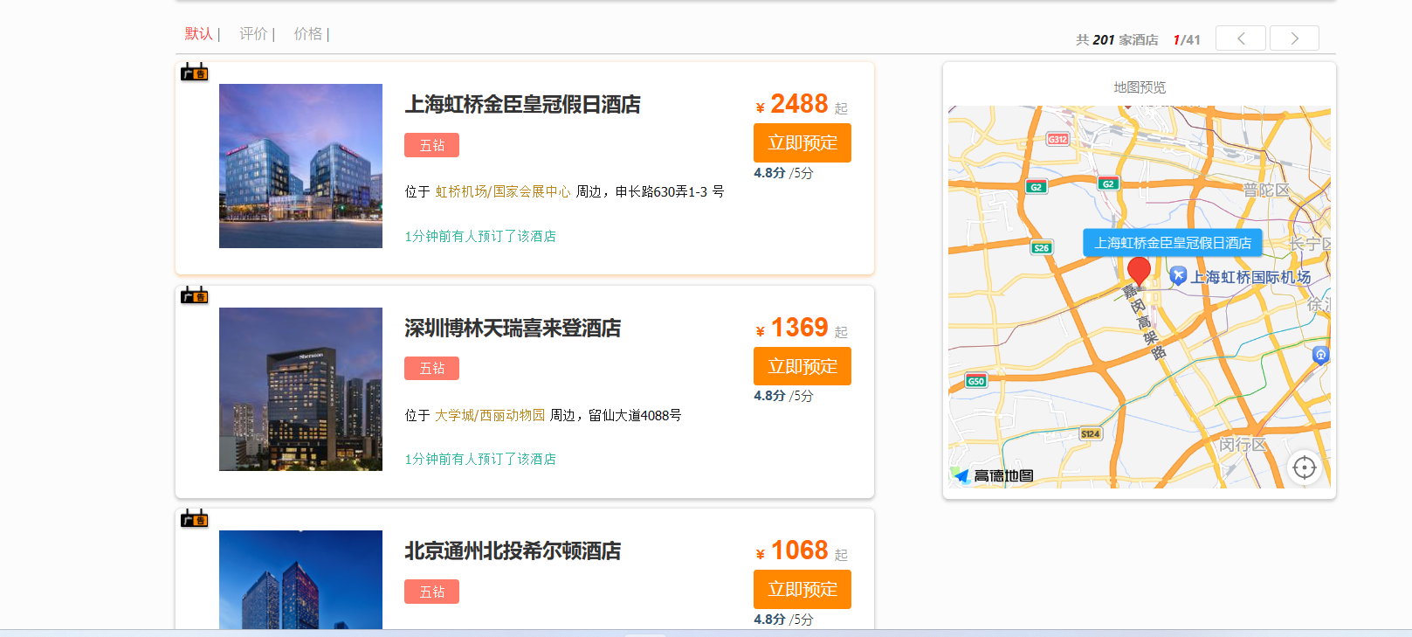Open photo of 上海虹桥金臣皇冠假日酒店

[300, 166]
